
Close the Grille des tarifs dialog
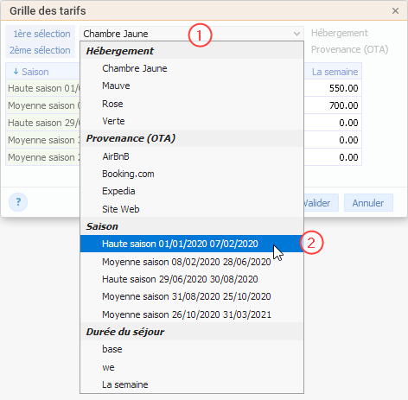395,11
